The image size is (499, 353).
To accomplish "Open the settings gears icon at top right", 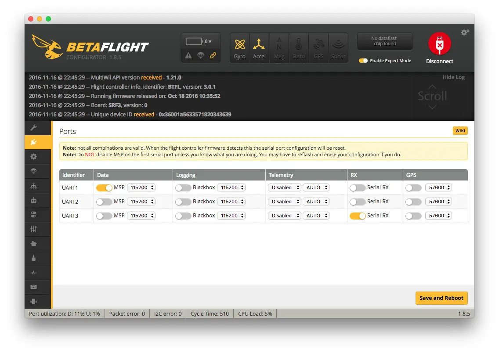I will (465, 32).
